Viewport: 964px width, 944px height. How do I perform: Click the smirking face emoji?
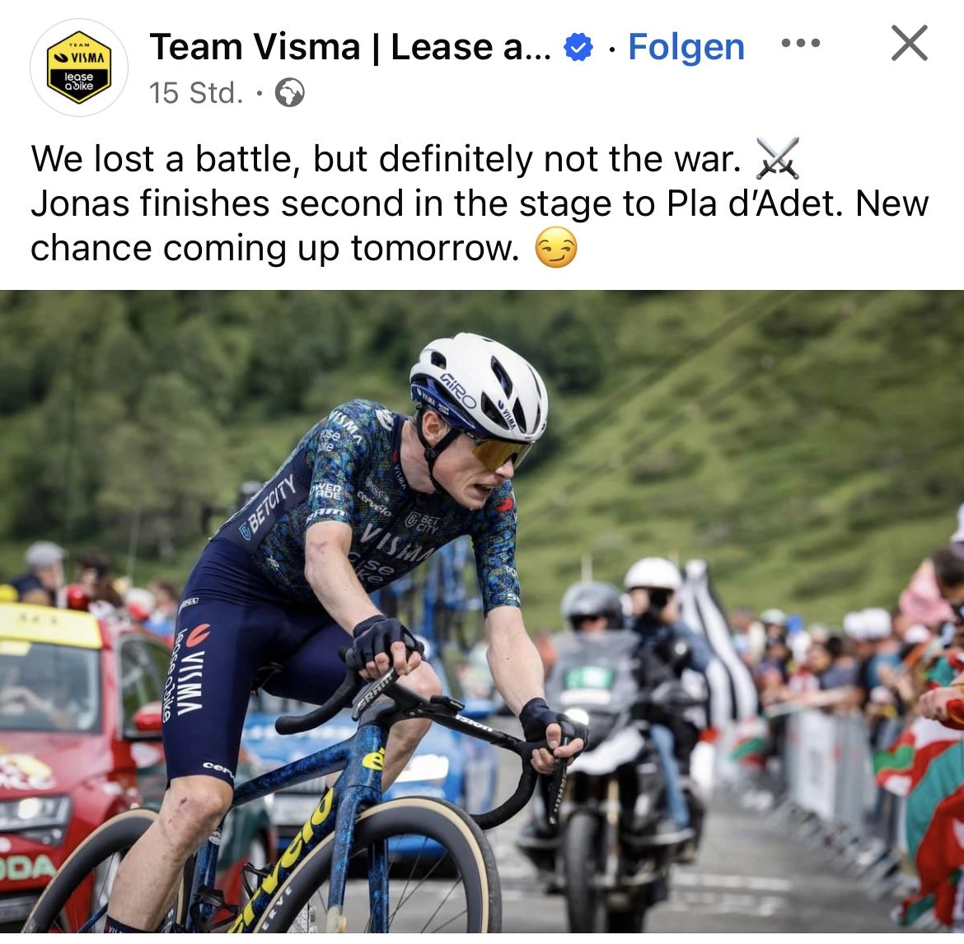(556, 248)
